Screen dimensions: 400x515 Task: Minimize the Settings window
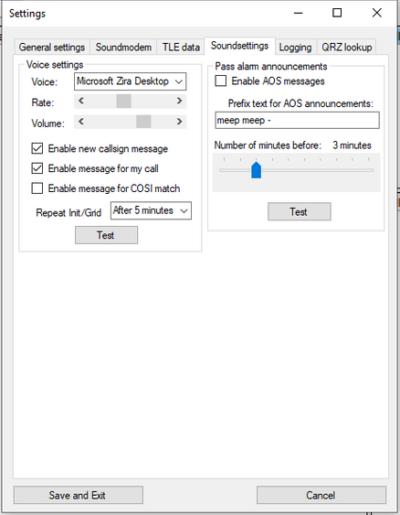298,13
